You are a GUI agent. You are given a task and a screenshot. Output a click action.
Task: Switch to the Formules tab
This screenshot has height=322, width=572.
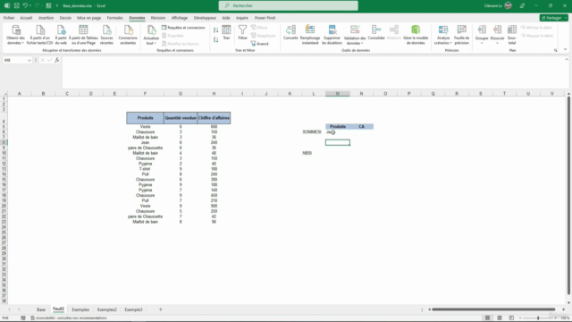(115, 18)
